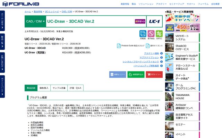Open the 実施中のキャンペーン banner
Viewport: 222px width, 138px height.
pyautogui.click(x=182, y=18)
